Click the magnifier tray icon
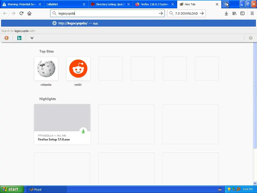This screenshot has width=257, height=193. click(x=238, y=189)
